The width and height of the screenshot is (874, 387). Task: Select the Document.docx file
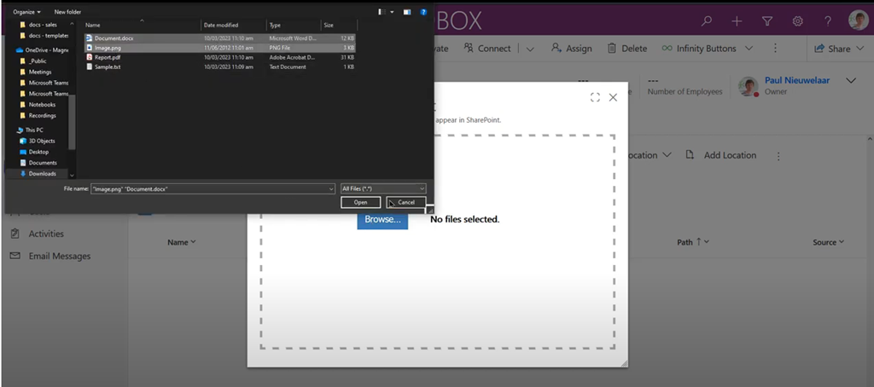coord(219,38)
